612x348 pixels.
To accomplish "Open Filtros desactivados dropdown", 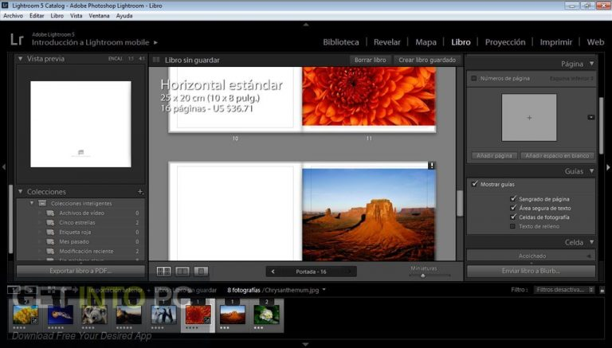I will click(x=564, y=290).
